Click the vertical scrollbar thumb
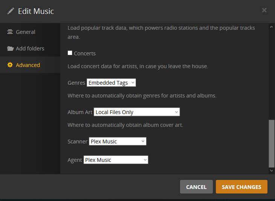275x201 pixels. click(x=272, y=143)
